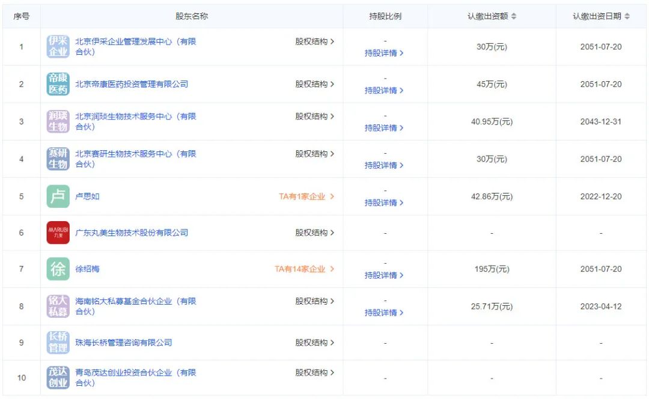Click the 持股比例 column header
This screenshot has width=649, height=399.
pos(385,16)
